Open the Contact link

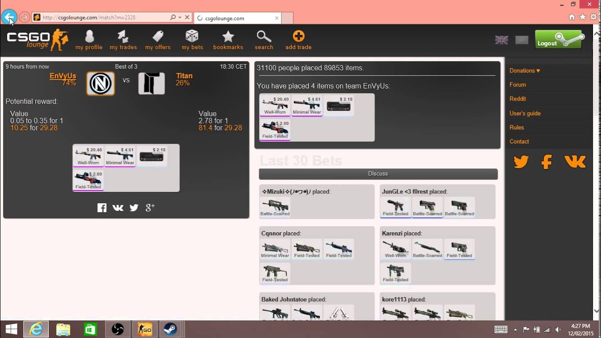click(x=519, y=141)
